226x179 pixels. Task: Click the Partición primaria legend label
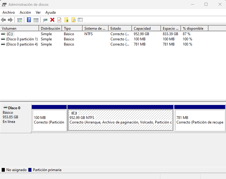tap(47, 170)
